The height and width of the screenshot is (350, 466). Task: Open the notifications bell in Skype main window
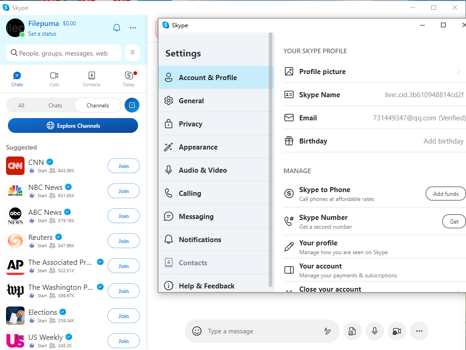[x=117, y=28]
